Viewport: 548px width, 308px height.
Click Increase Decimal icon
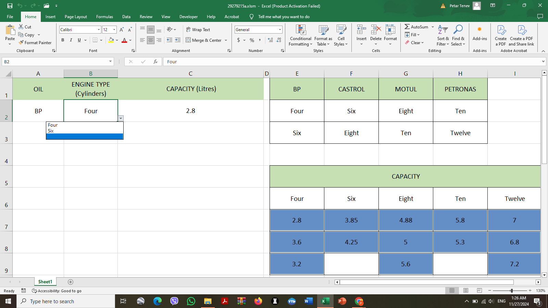[271, 40]
